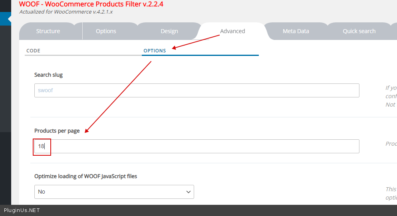Image resolution: width=397 pixels, height=216 pixels.
Task: Expand the Optimize loading JavaScript files dropdown
Action: pyautogui.click(x=114, y=192)
